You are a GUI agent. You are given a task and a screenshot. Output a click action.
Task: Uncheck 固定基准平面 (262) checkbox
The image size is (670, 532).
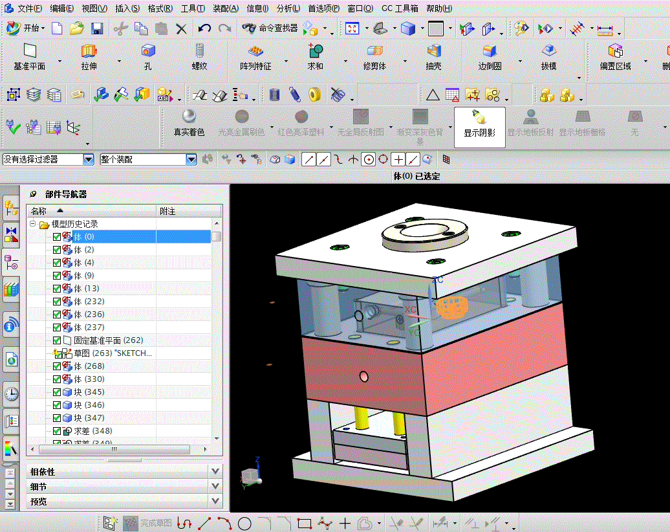click(57, 340)
